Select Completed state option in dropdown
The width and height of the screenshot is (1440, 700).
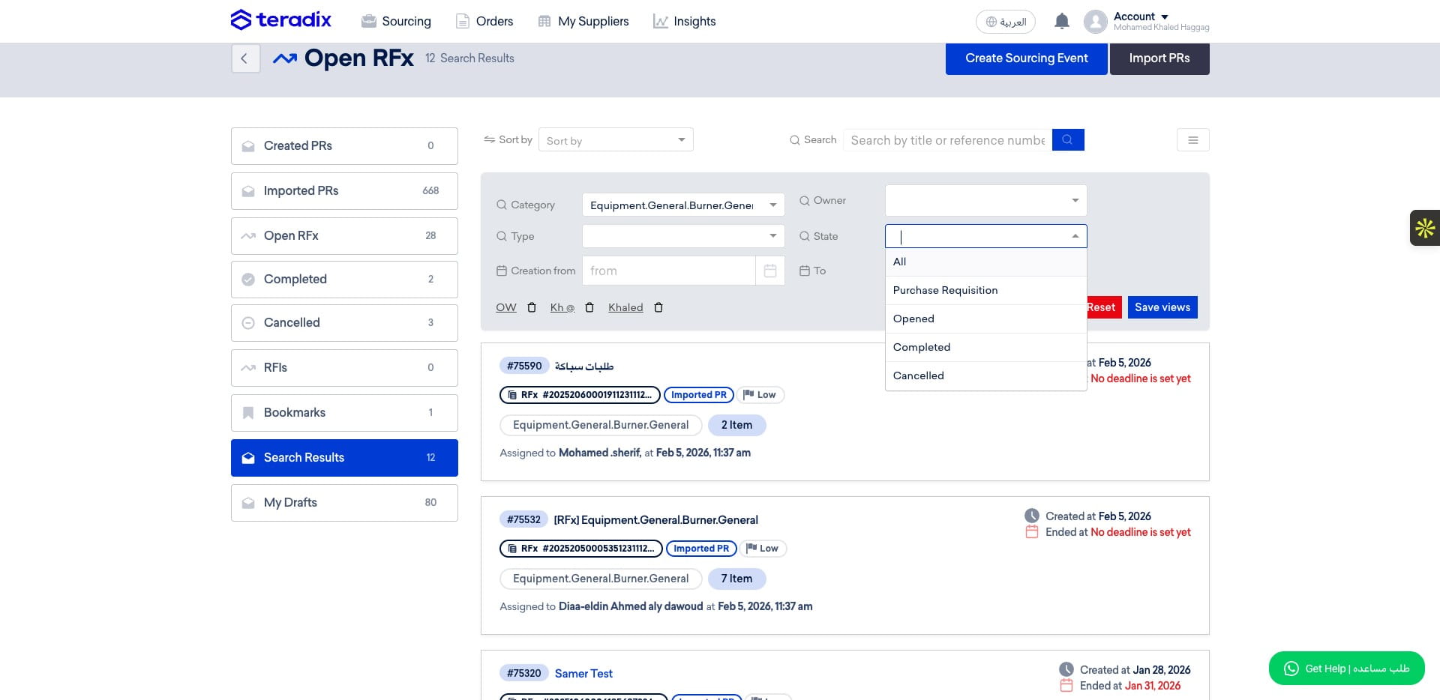click(x=985, y=347)
